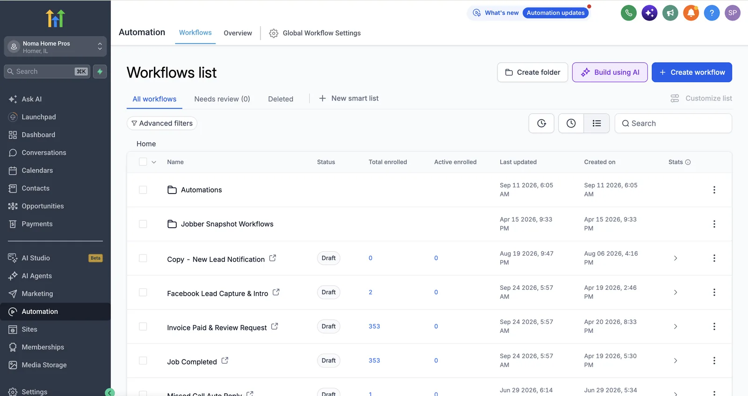
Task: Open the purple AI sparkle icon
Action: coord(649,13)
